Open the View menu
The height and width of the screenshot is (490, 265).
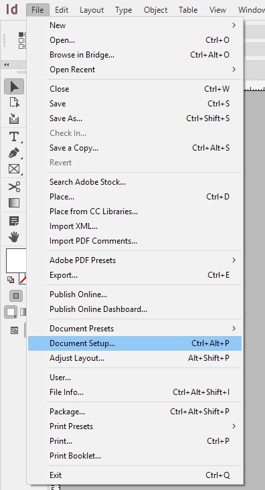pos(217,10)
